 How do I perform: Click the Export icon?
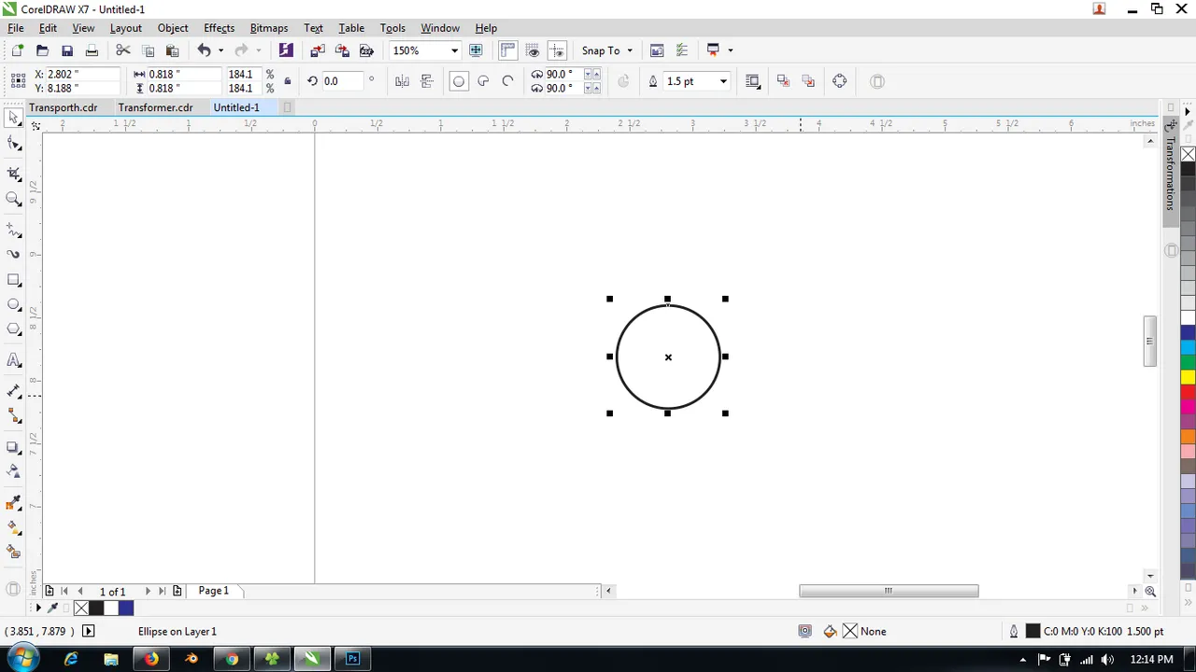point(342,50)
